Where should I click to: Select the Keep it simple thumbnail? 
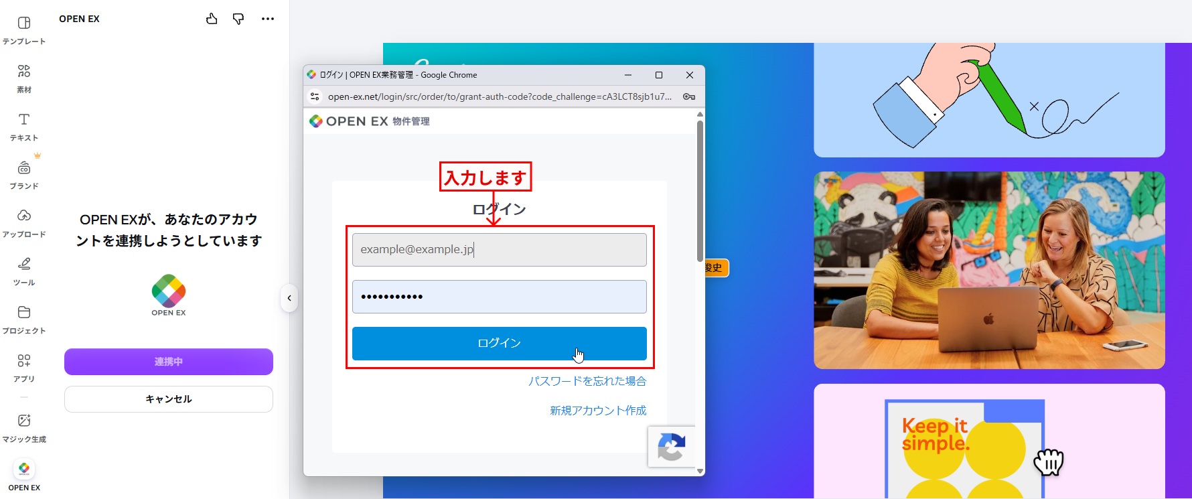click(989, 441)
